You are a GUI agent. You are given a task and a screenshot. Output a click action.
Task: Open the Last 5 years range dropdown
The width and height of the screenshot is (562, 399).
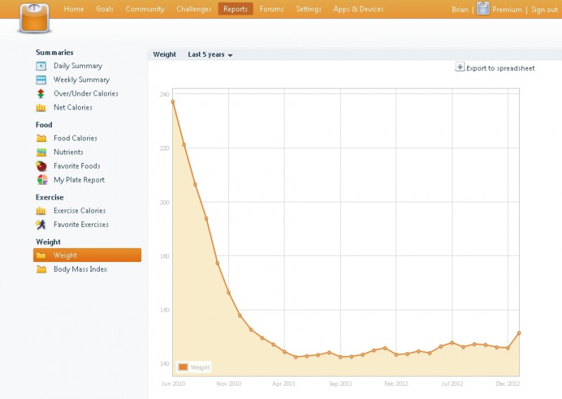[x=210, y=55]
